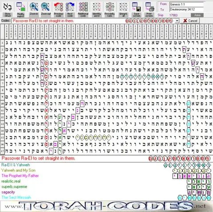Click the Unmark all label button
Viewport: 213px width, 212px height.
tap(123, 15)
